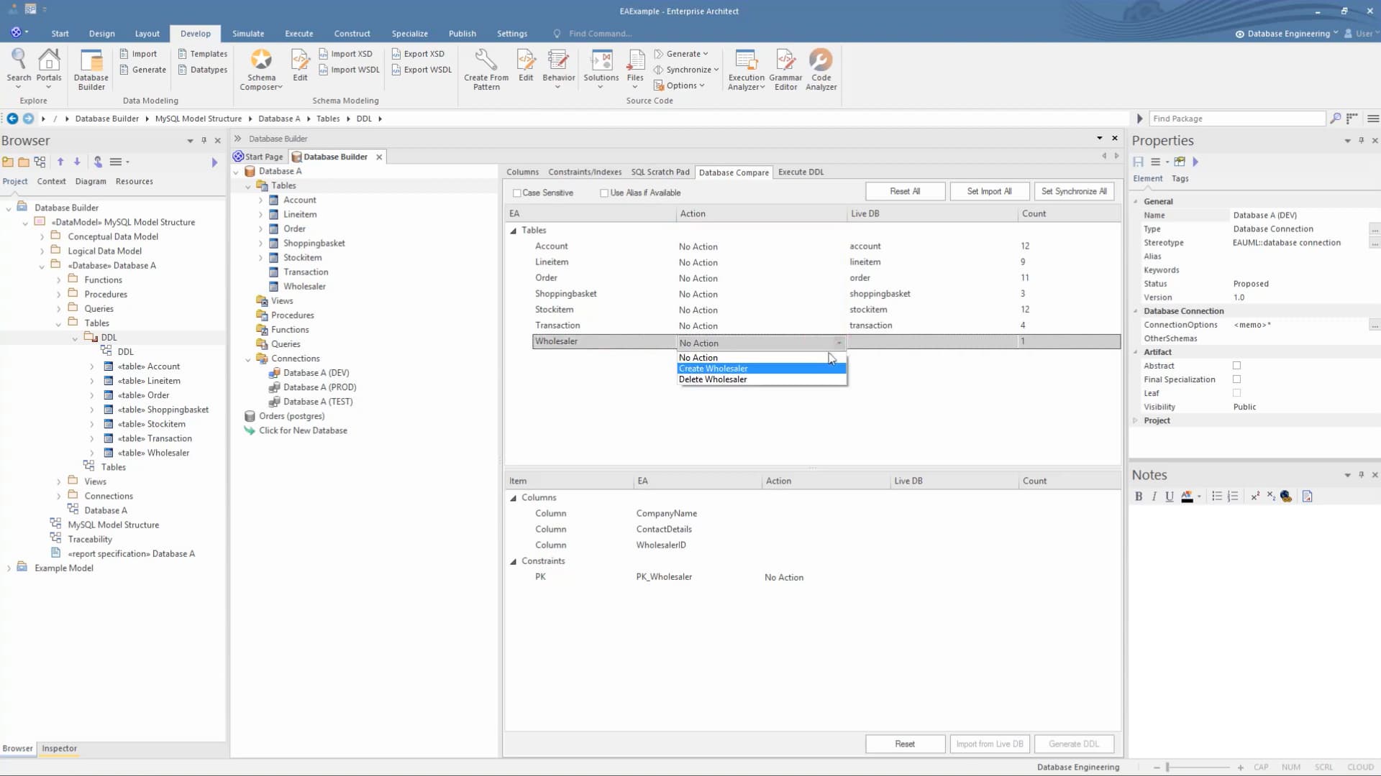Expand the Conceptual Data Model package

point(42,236)
